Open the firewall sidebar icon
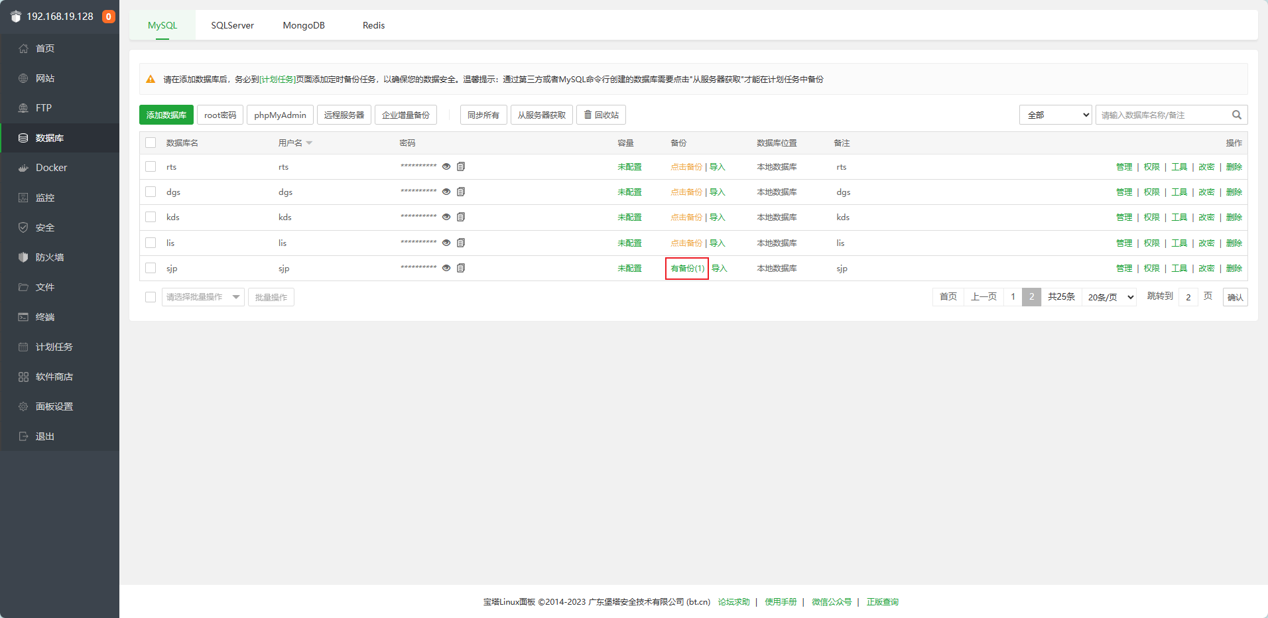Viewport: 1268px width, 618px height. [23, 257]
